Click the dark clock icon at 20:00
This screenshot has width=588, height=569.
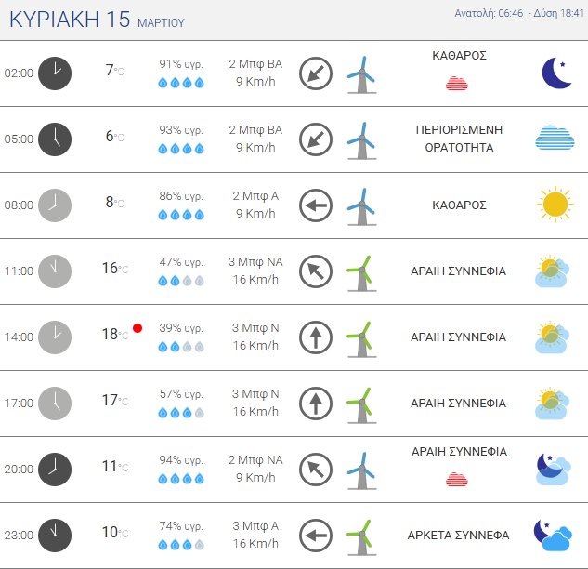pyautogui.click(x=55, y=469)
